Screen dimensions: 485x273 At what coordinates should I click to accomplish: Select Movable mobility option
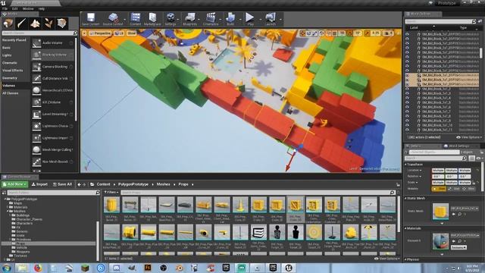coord(468,189)
